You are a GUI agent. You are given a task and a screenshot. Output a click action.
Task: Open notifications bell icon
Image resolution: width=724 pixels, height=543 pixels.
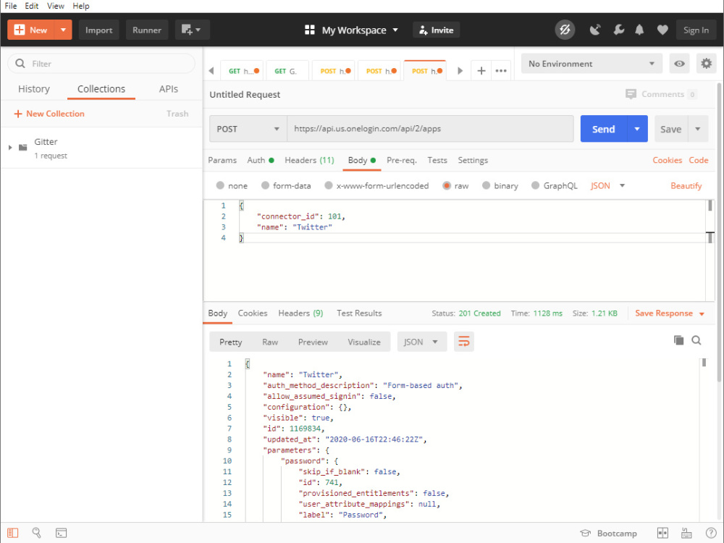[x=639, y=30]
